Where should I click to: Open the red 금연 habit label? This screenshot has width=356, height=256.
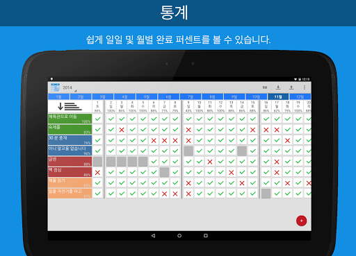coord(70,162)
